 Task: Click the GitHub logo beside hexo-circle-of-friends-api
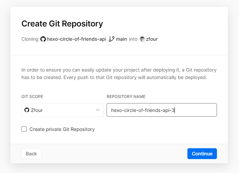[x=43, y=39]
